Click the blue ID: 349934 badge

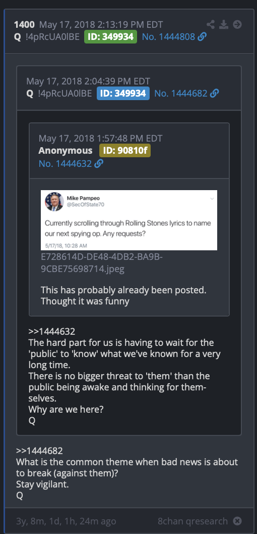click(x=123, y=94)
